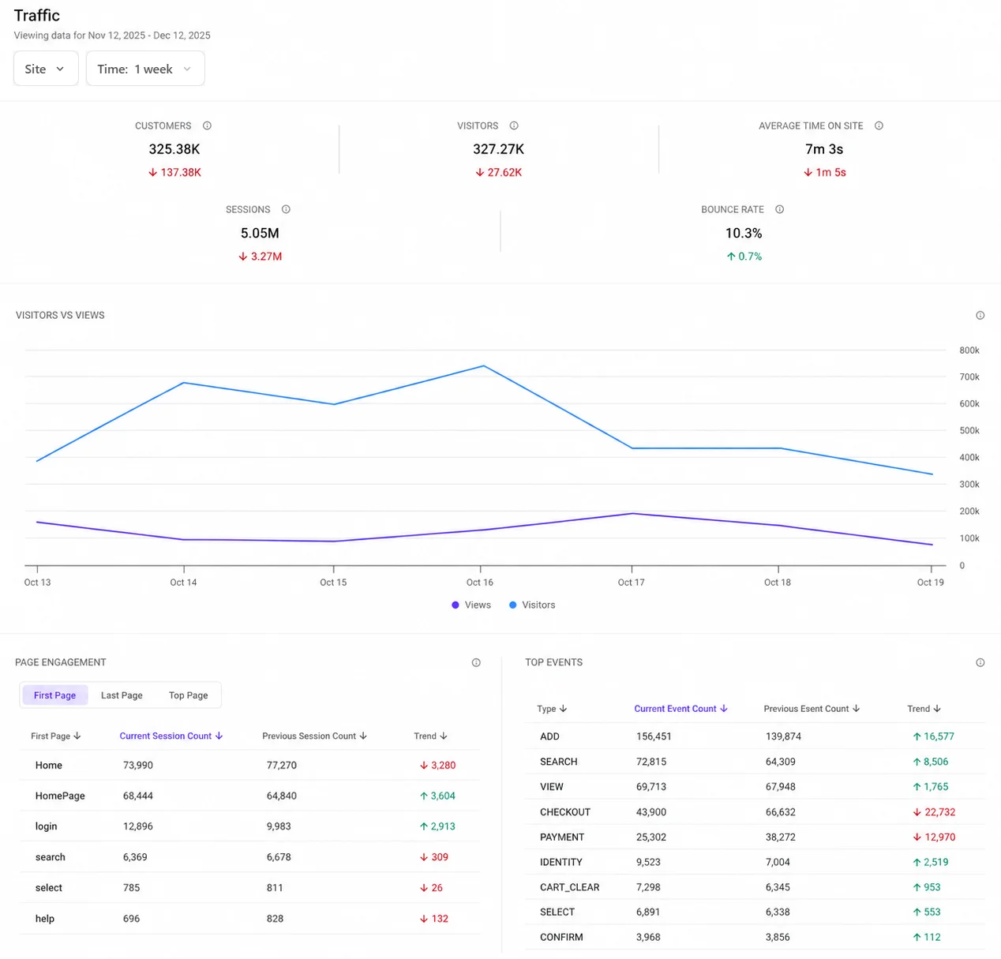Click the ADD event type
The image size is (1001, 959).
[549, 736]
